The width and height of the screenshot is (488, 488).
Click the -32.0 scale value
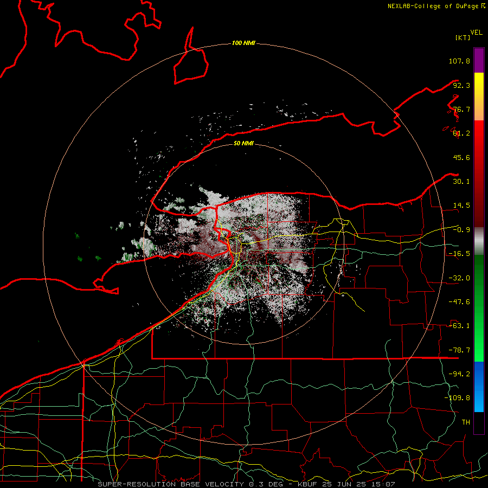pos(459,278)
